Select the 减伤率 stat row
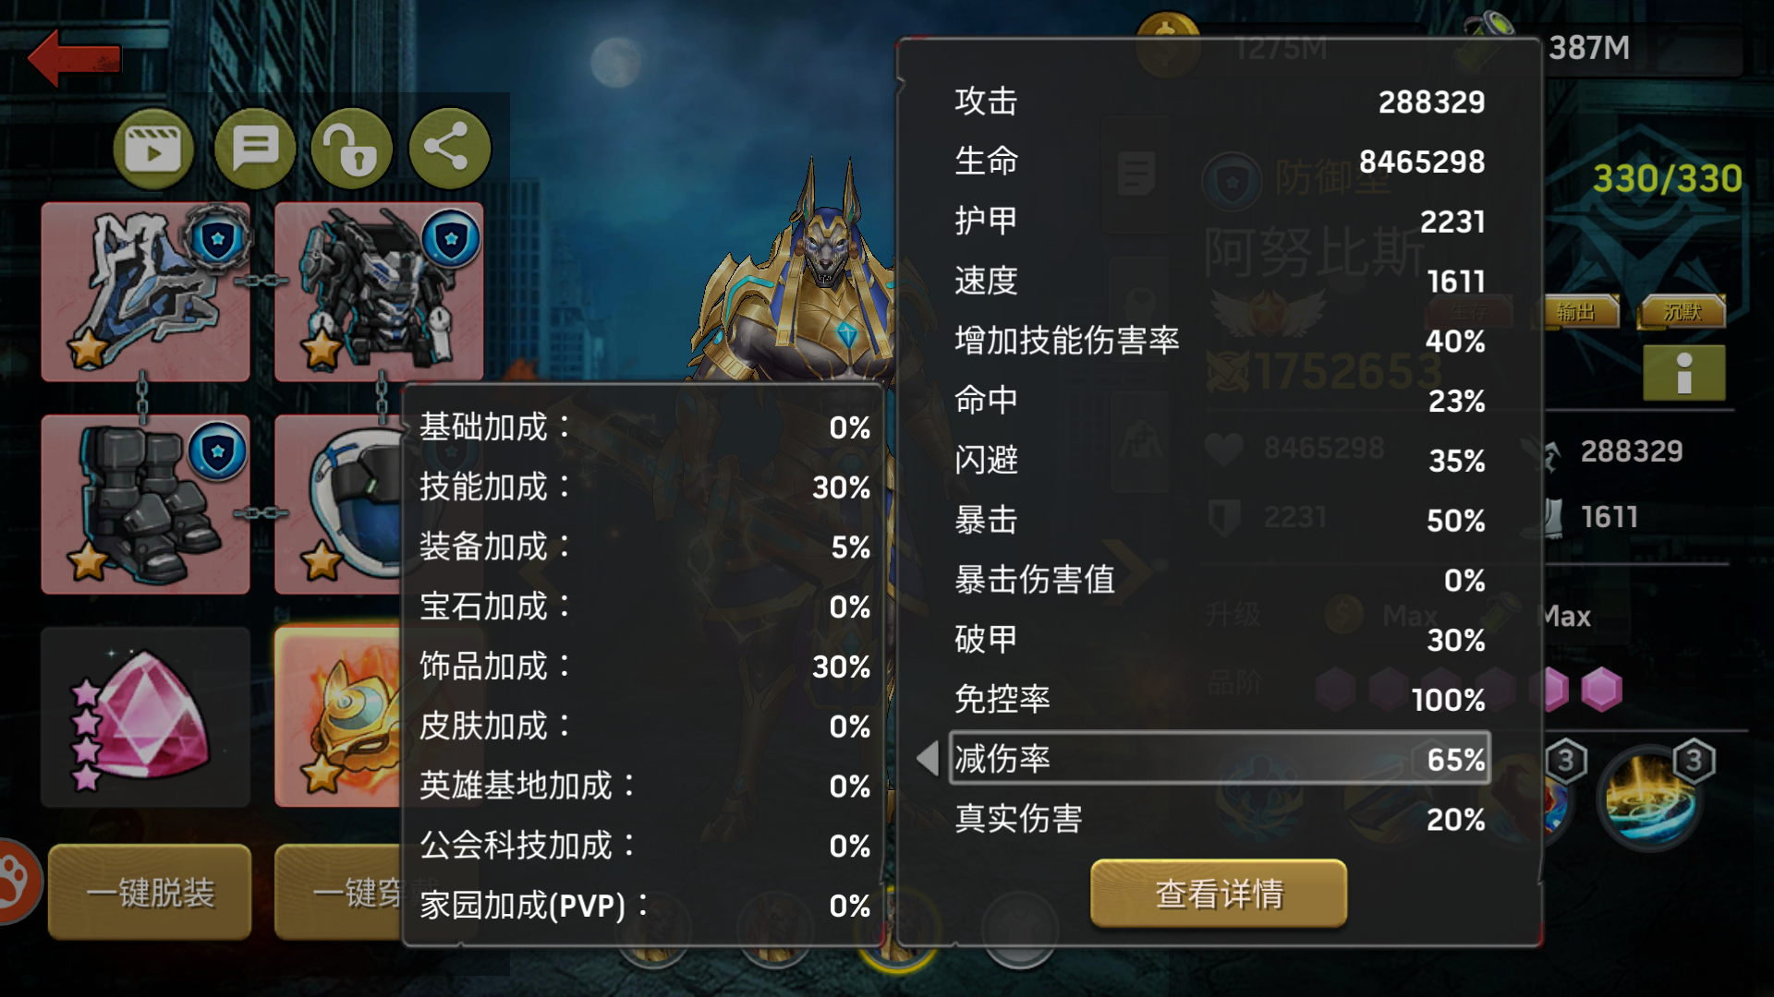Viewport: 1774px width, 997px height. 1220,759
